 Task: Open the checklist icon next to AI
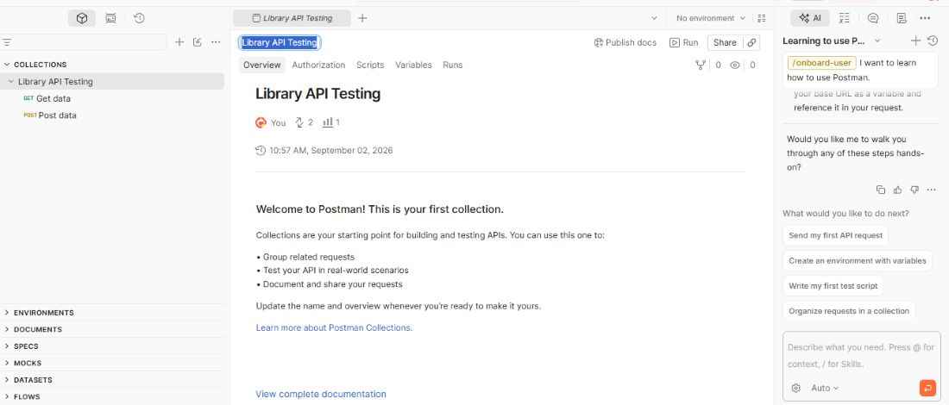[845, 18]
